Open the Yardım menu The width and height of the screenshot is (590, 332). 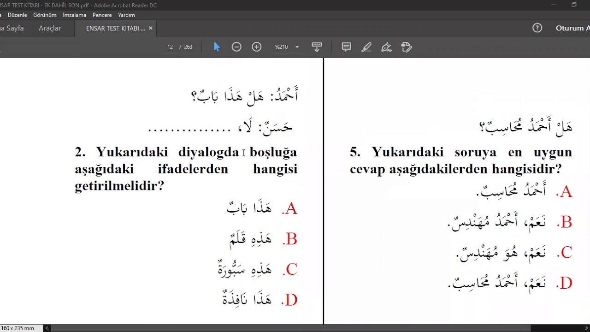point(126,15)
